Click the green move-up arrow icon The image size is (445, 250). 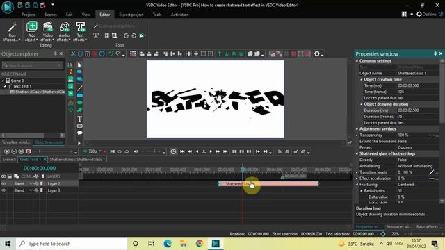pos(220,54)
